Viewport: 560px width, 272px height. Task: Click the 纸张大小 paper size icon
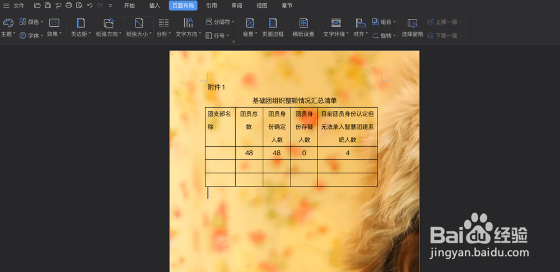139,23
